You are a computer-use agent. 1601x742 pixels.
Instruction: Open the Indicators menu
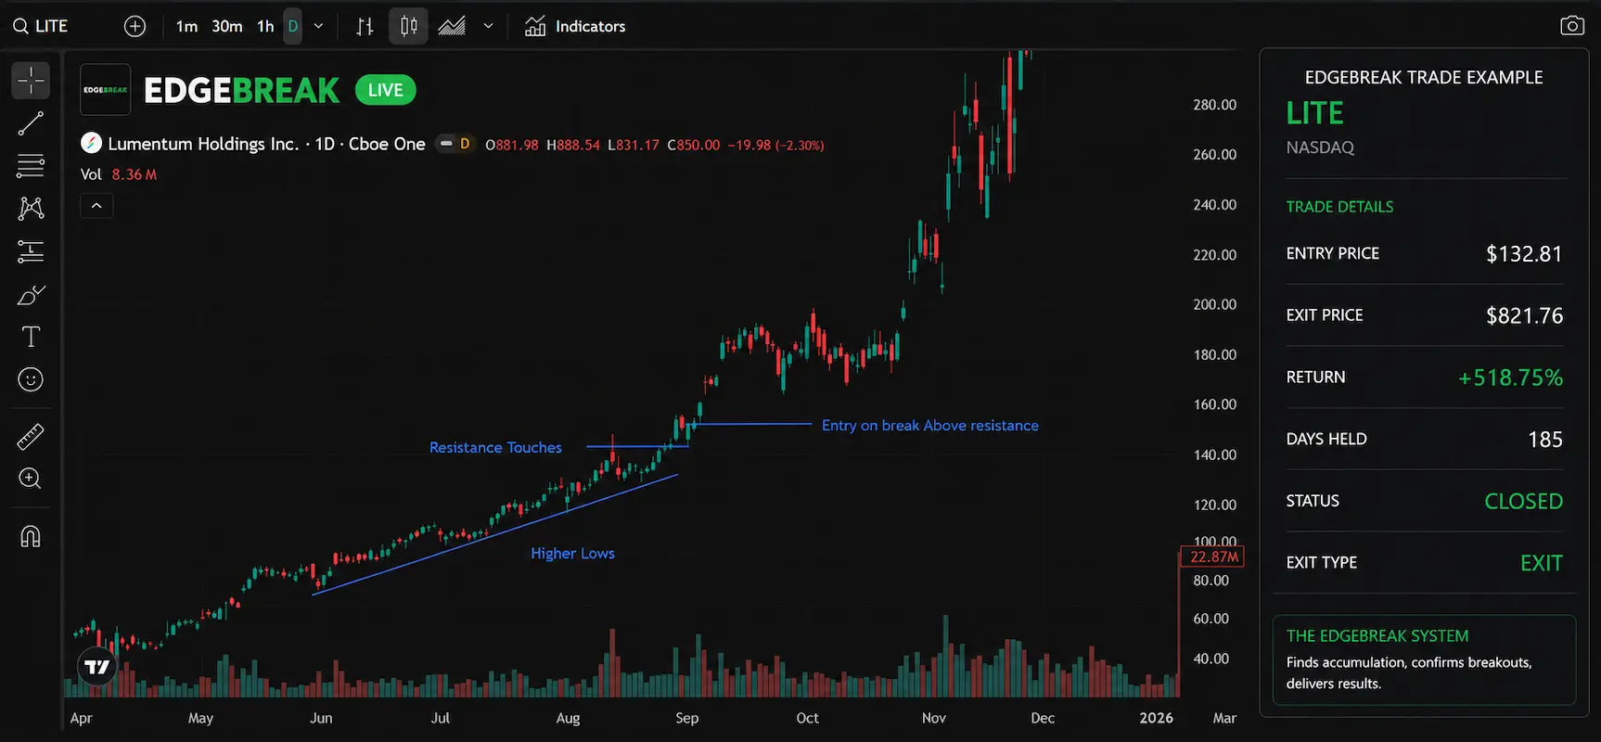pyautogui.click(x=575, y=26)
